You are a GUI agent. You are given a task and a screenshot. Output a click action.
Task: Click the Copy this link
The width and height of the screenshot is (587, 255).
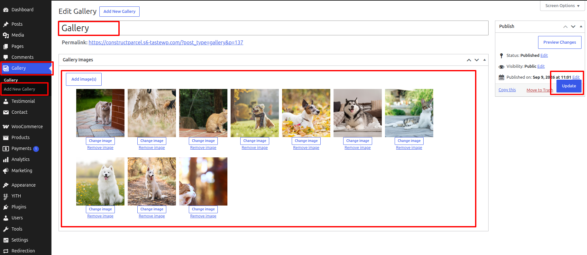coord(507,90)
